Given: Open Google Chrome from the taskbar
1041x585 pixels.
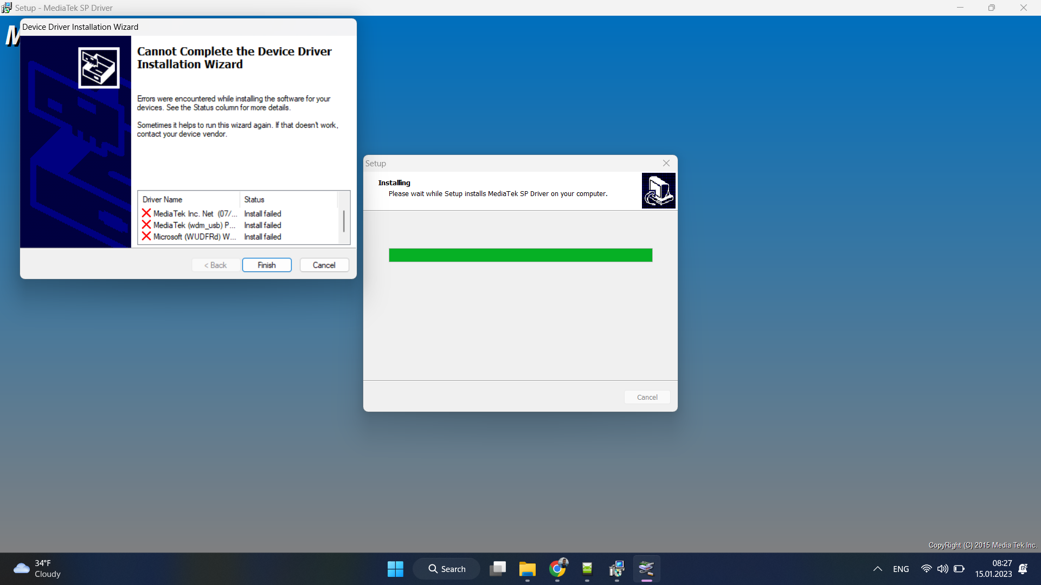Looking at the screenshot, I should tap(557, 569).
